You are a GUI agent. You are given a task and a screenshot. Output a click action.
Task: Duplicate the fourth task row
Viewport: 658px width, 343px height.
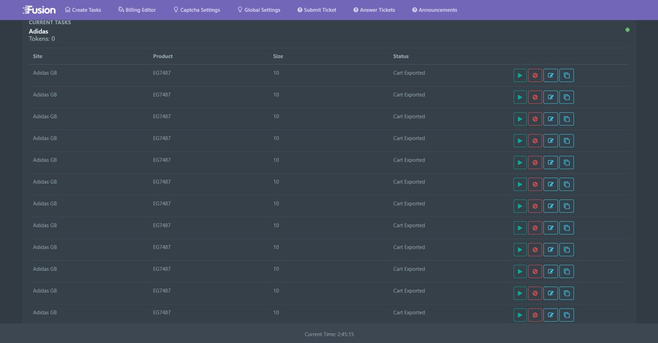(567, 141)
